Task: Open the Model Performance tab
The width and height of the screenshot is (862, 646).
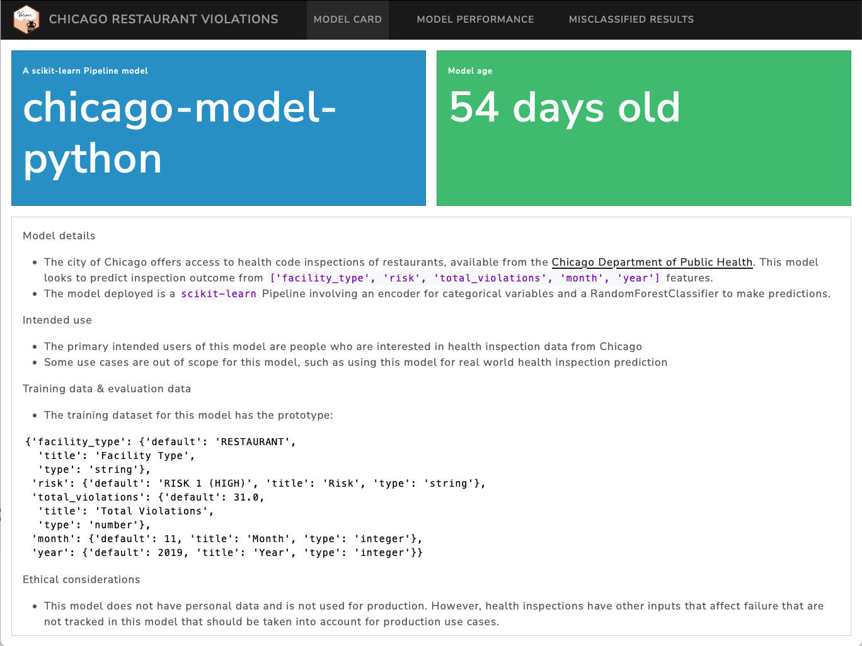Action: [x=475, y=20]
